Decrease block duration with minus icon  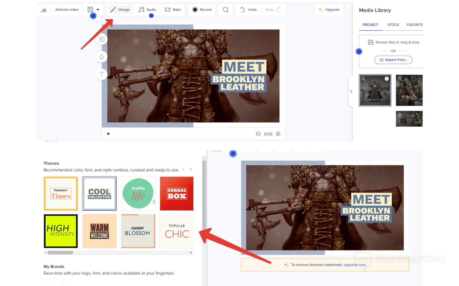(258, 134)
